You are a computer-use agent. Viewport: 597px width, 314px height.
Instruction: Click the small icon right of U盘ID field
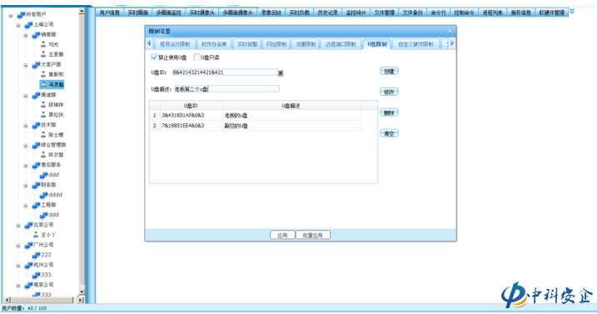281,72
